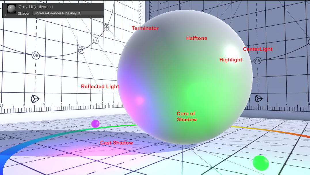The image size is (310, 175).
Task: Click the Highlight annotation on the sphere
Action: coord(231,60)
